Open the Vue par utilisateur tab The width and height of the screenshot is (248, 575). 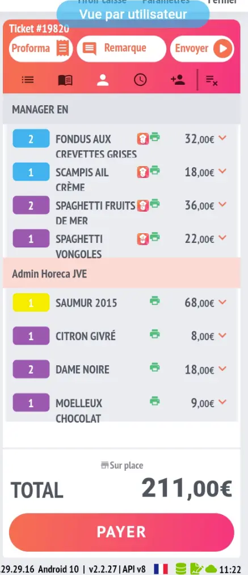pyautogui.click(x=133, y=14)
